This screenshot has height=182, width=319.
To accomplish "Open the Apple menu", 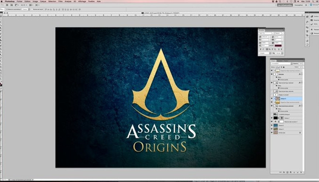I will click(x=1, y=1).
